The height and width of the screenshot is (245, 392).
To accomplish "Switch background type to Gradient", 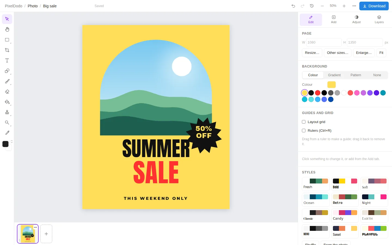I will (334, 75).
